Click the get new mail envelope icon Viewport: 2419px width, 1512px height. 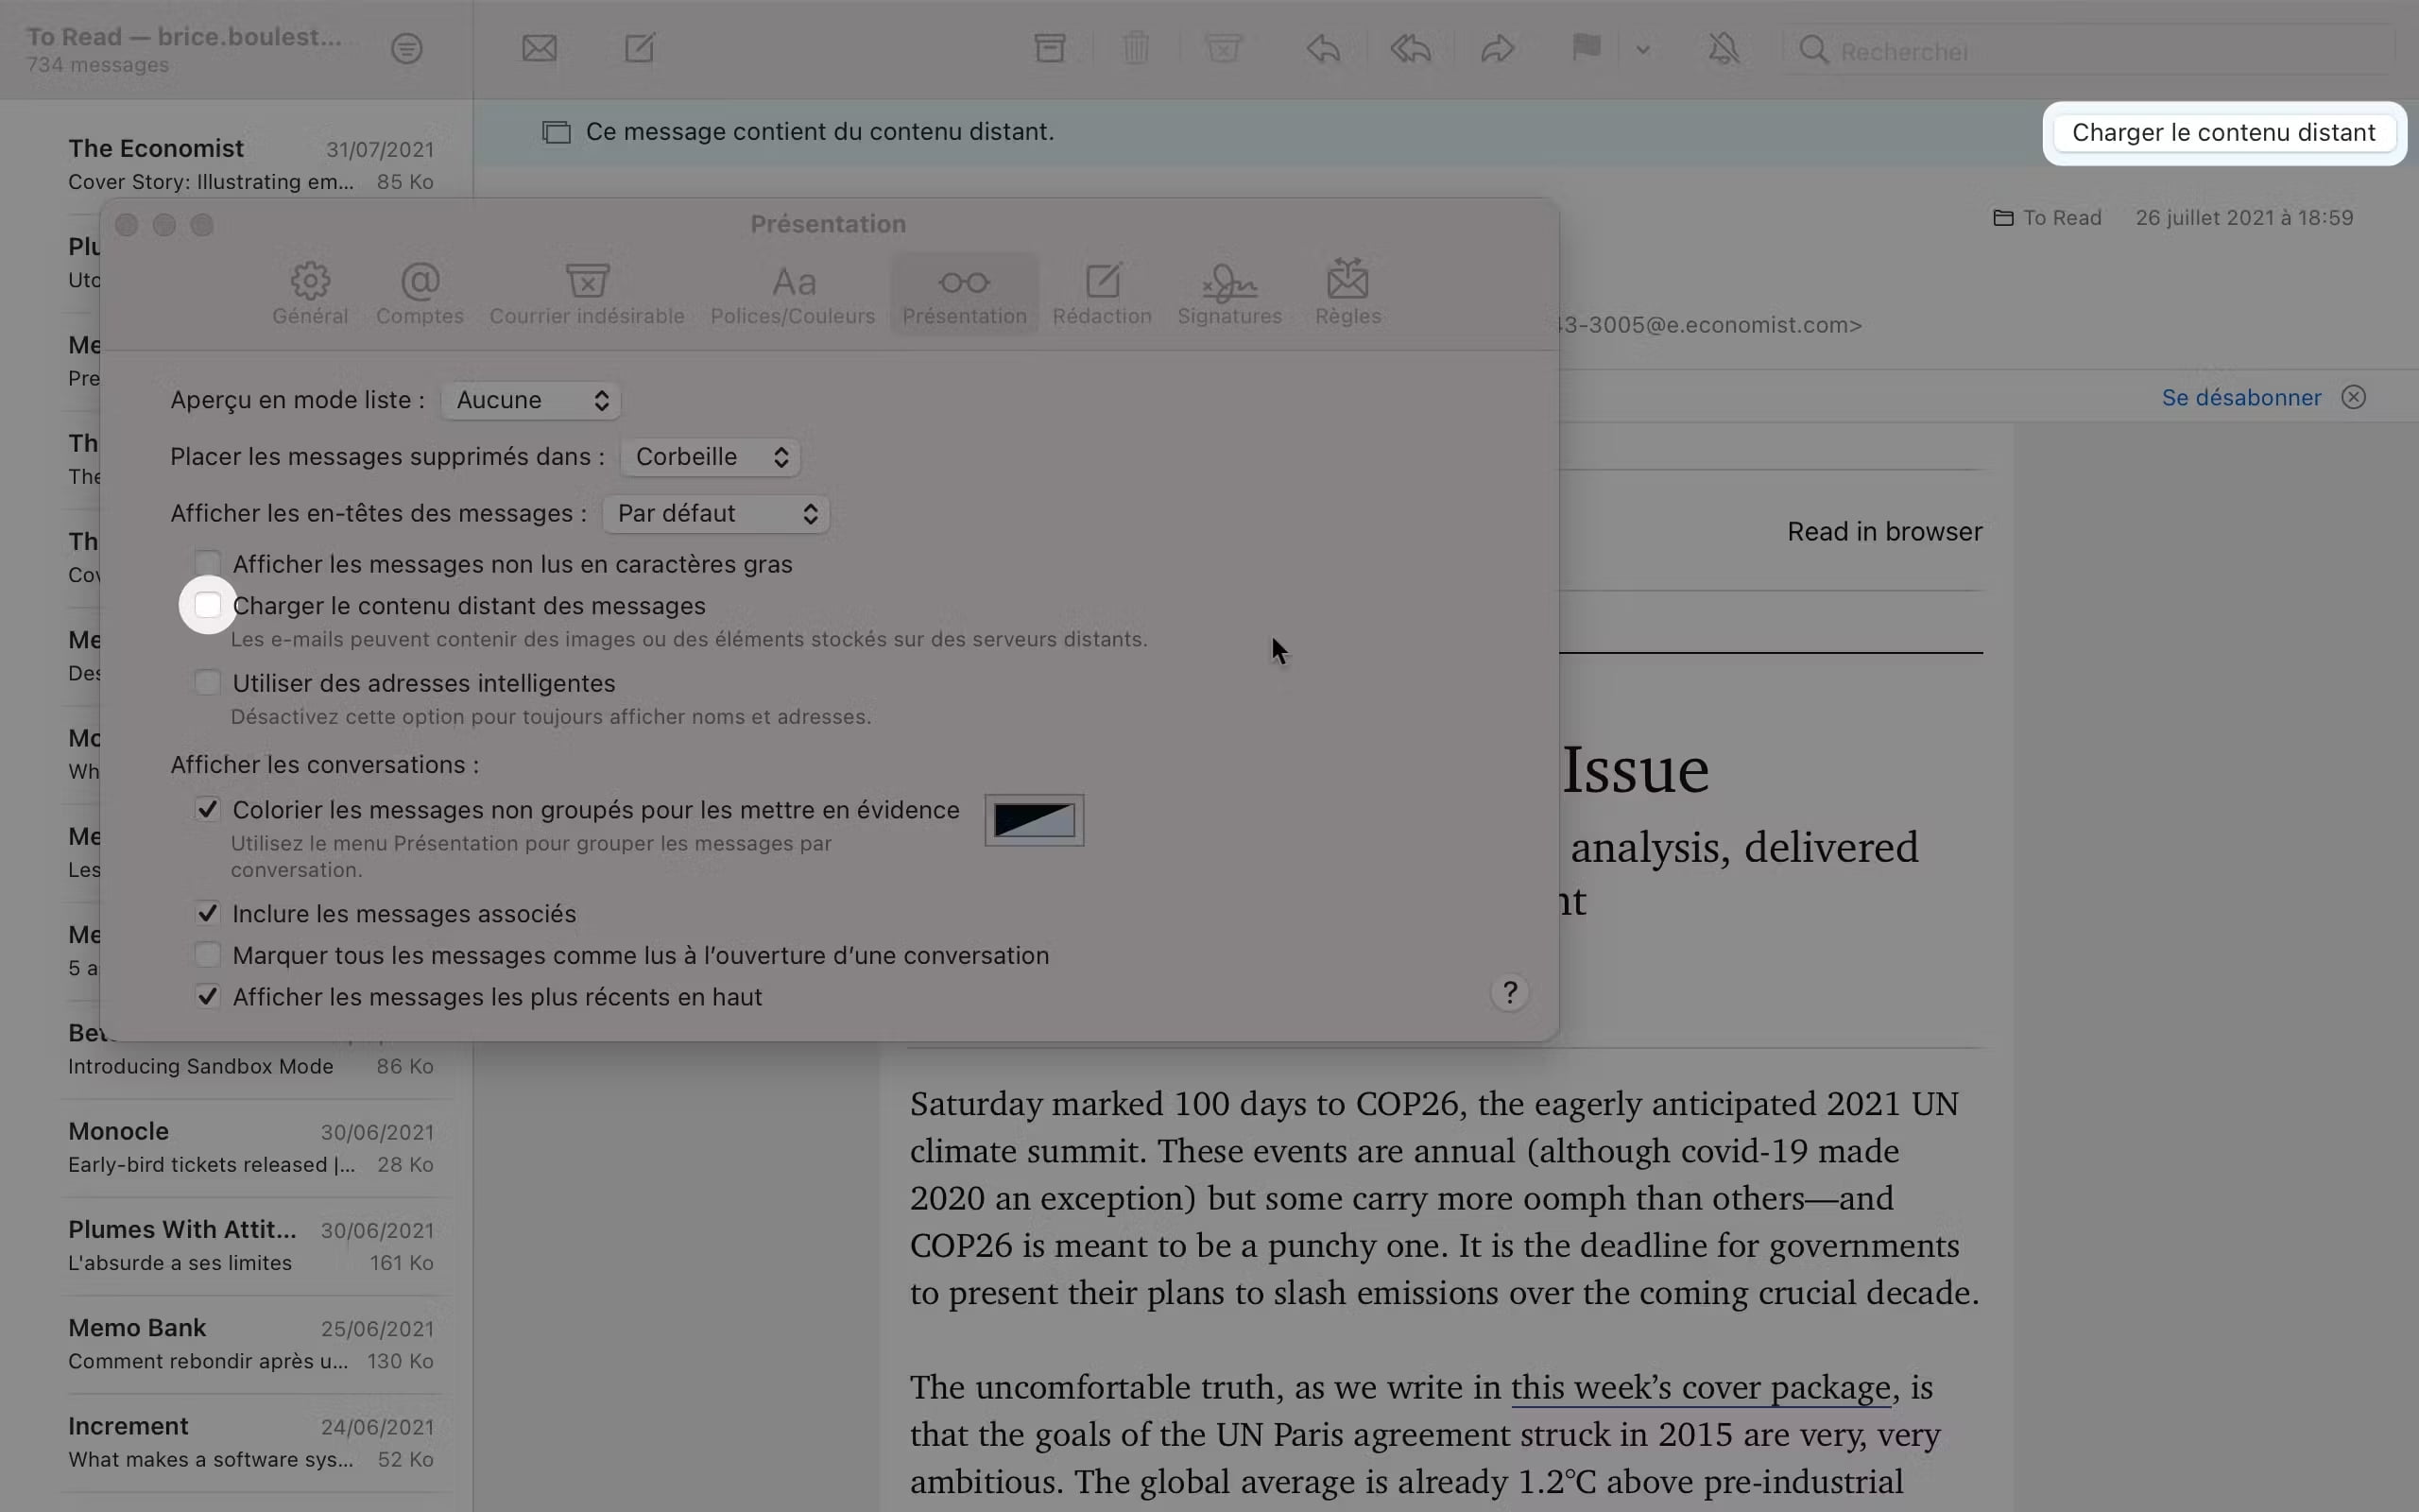coord(539,48)
